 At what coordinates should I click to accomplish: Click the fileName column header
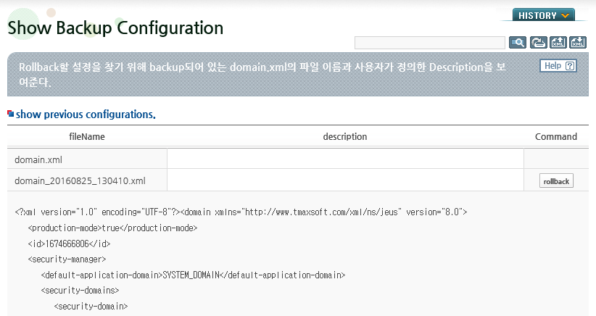tap(87, 137)
